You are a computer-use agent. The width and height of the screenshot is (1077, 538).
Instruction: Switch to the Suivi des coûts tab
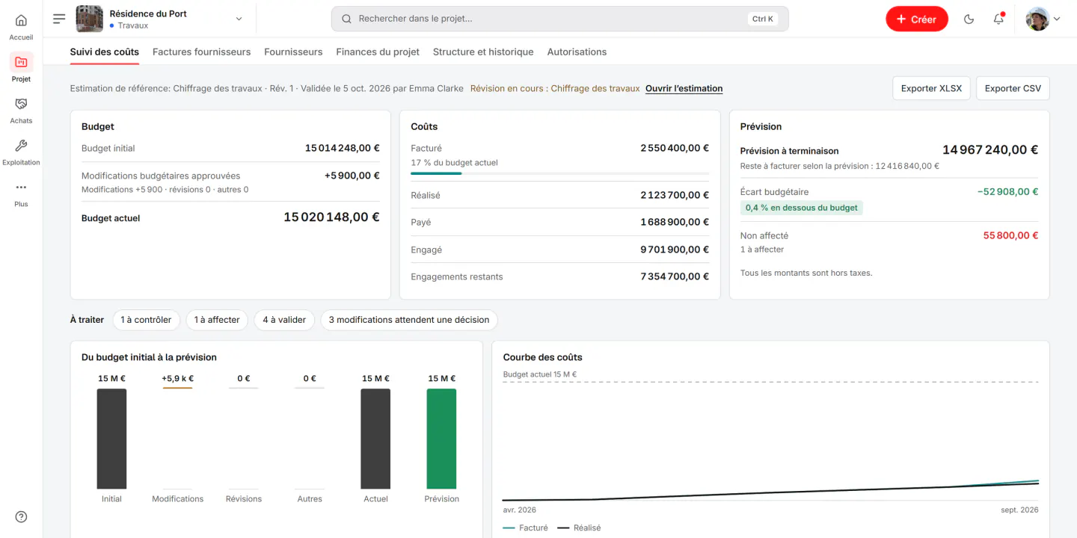(105, 52)
